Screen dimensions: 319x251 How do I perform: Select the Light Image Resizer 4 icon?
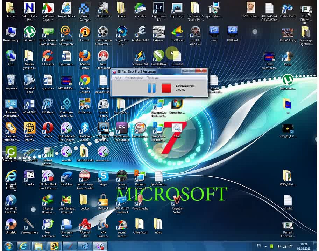pos(66,204)
